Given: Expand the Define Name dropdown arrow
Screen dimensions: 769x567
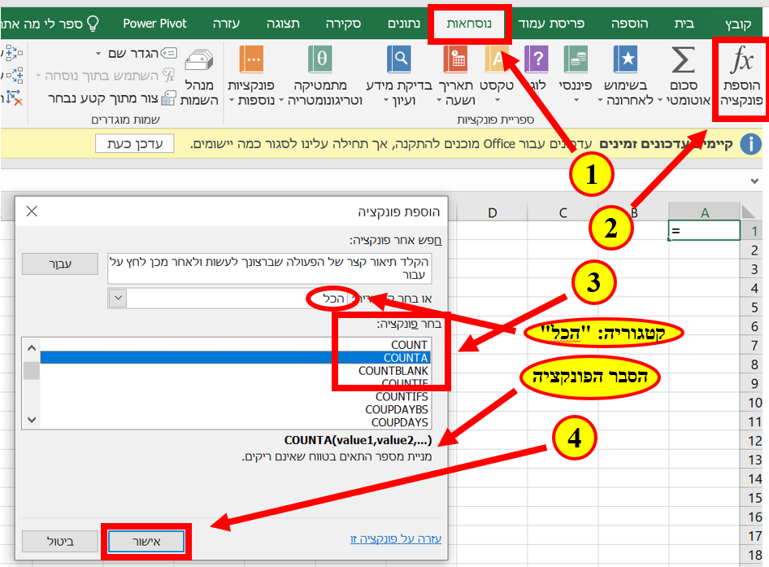Looking at the screenshot, I should (x=98, y=53).
